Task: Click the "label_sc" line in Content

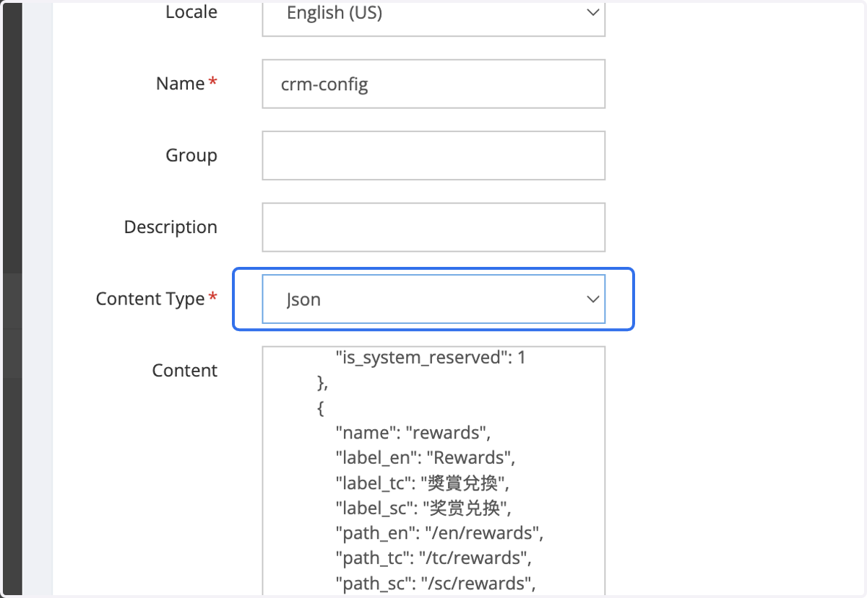Action: [x=423, y=508]
